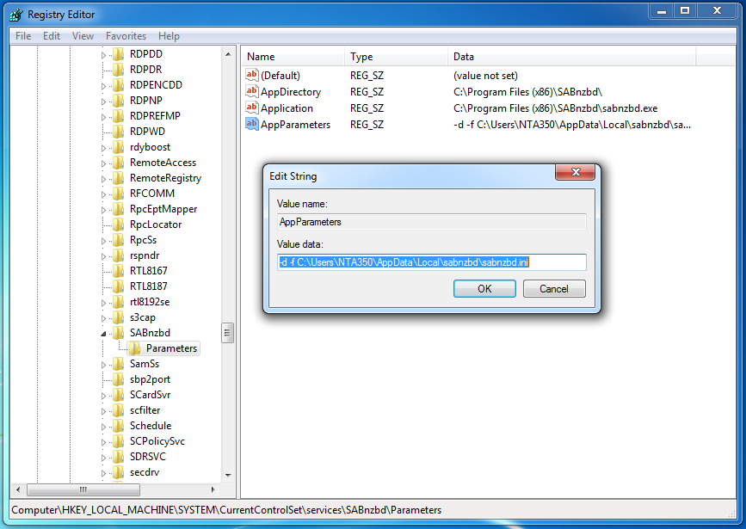This screenshot has height=529, width=746.
Task: Click the Application data path ending sabnzbd.exe
Action: [555, 108]
